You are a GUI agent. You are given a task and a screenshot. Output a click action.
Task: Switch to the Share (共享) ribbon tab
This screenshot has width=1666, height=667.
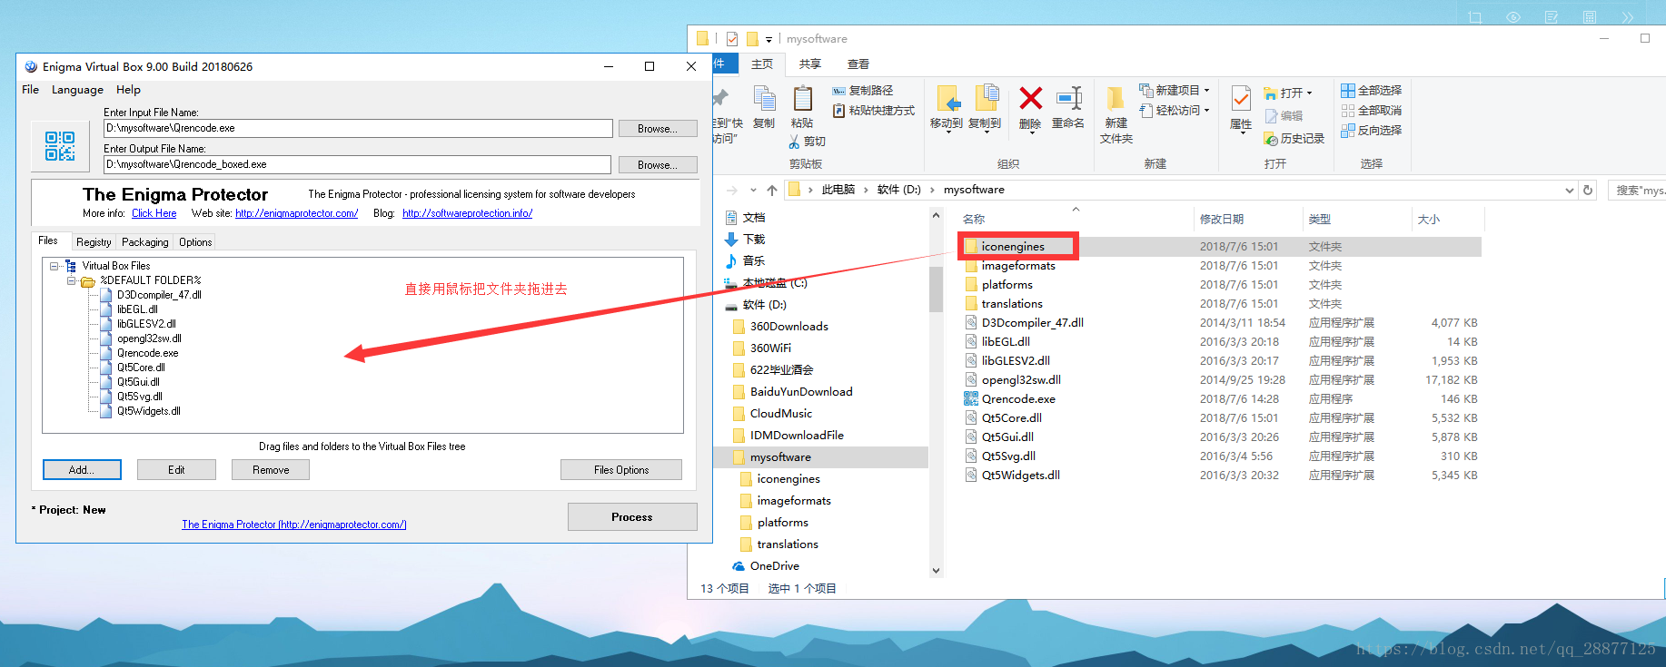click(x=810, y=64)
